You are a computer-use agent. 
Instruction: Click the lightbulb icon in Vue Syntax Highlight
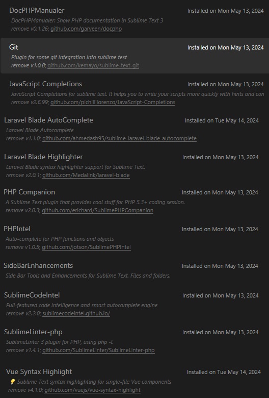pyautogui.click(x=13, y=382)
